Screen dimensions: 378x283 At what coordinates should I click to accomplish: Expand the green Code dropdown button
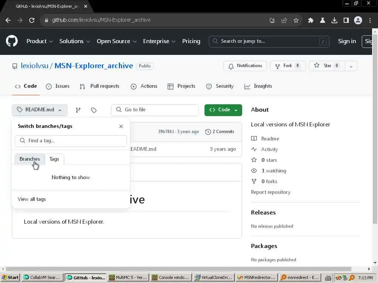point(223,110)
